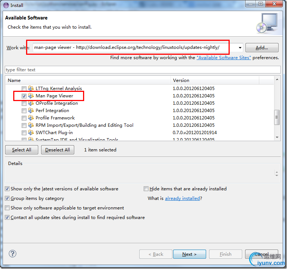Image resolution: width=287 pixels, height=269 pixels.
Task: Open the Work with site dropdown arrow
Action: click(x=240, y=48)
